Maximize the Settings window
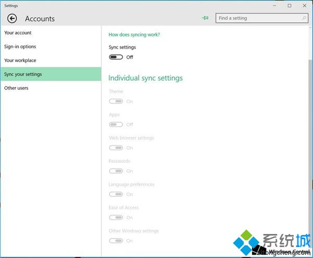This screenshot has height=258, width=313. 290,6
